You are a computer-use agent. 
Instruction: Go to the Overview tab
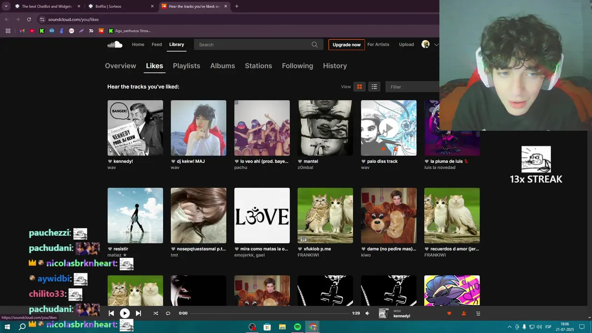click(x=120, y=66)
